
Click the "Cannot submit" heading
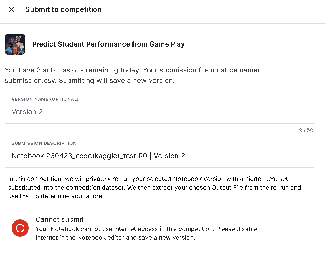click(60, 219)
